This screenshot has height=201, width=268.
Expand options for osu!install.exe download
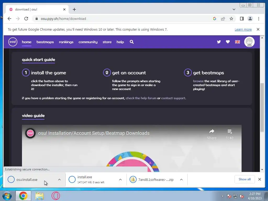pos(59,180)
